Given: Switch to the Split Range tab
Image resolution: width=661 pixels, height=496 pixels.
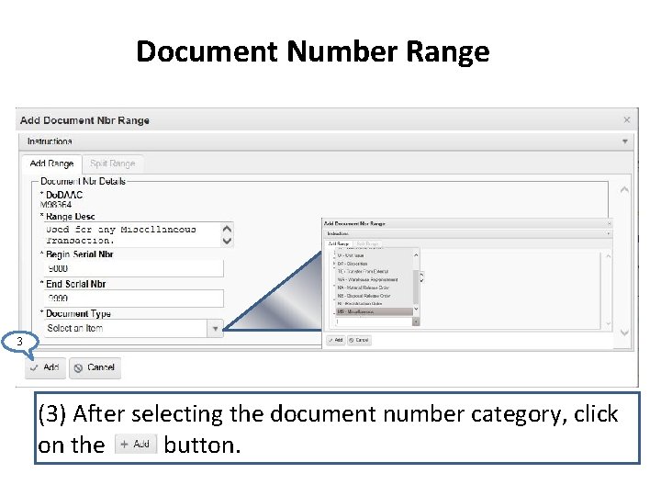Looking at the screenshot, I should [113, 163].
